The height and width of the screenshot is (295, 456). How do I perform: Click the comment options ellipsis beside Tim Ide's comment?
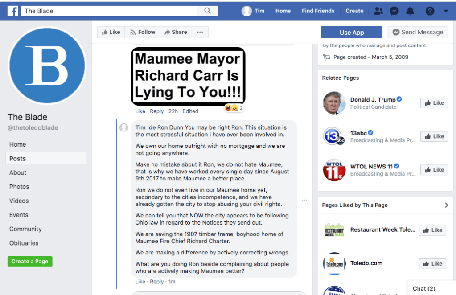(304, 201)
